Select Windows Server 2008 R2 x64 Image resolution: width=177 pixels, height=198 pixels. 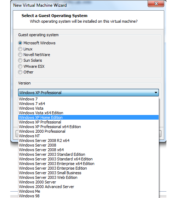(x=88, y=141)
